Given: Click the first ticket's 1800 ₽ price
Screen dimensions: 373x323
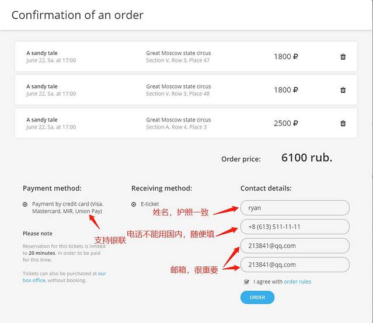Looking at the screenshot, I should coord(285,57).
